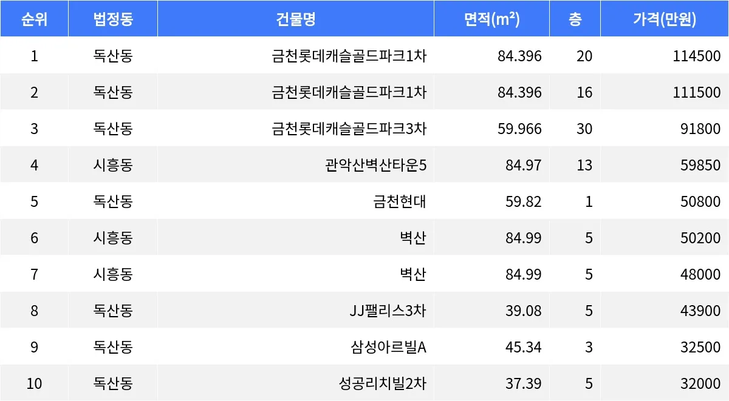Click the JJ팰리스3차 building name
This screenshot has width=729, height=401.
(385, 311)
